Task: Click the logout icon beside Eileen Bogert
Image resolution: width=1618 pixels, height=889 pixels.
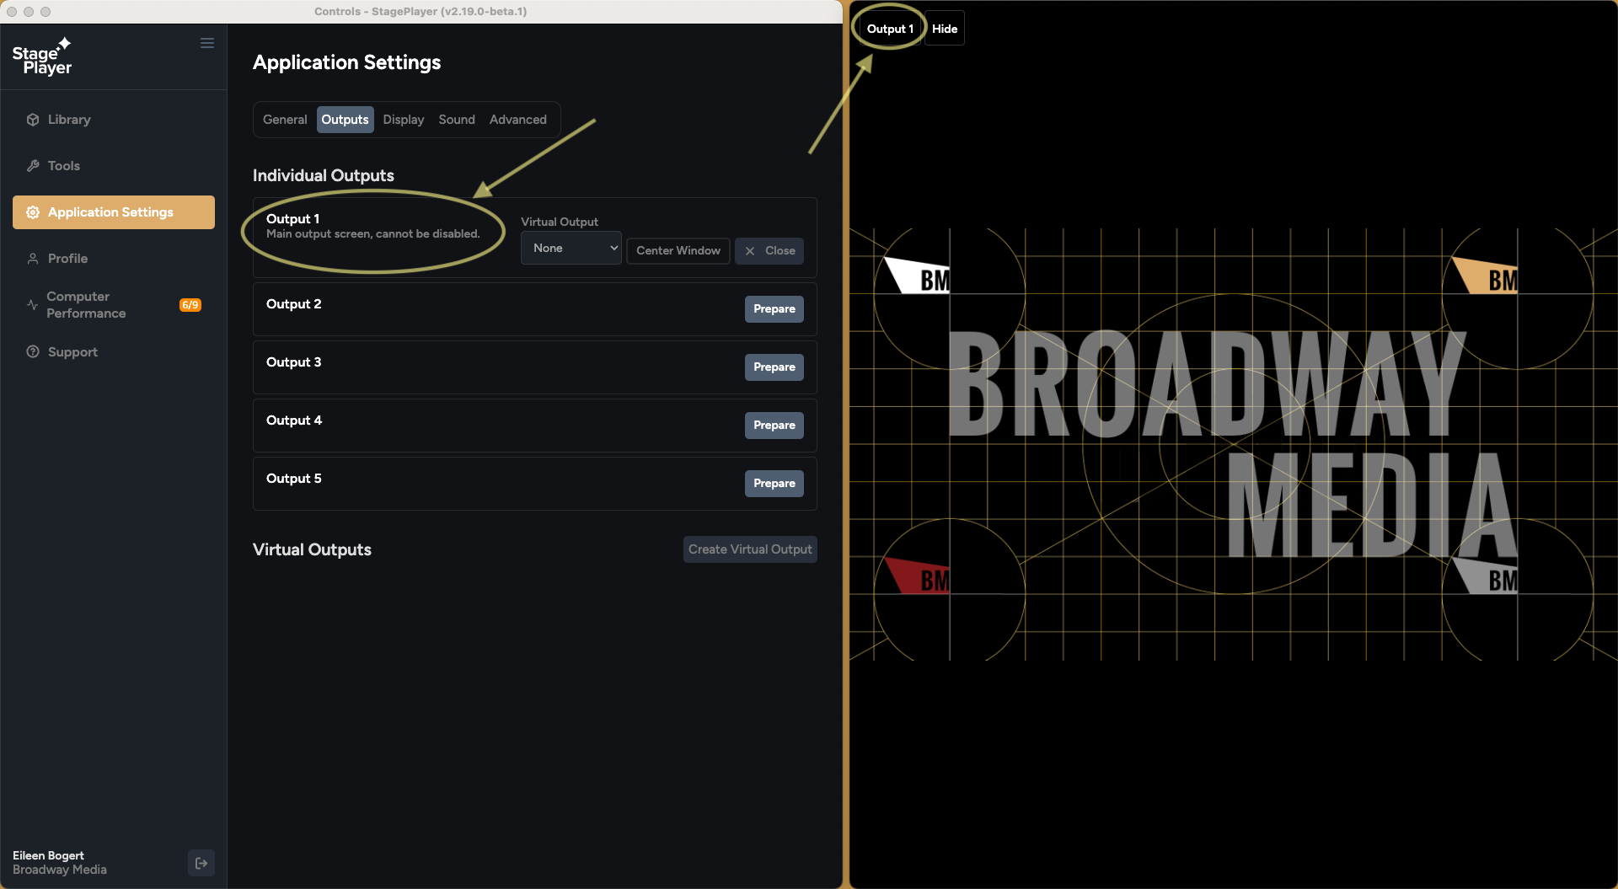Action: [201, 863]
